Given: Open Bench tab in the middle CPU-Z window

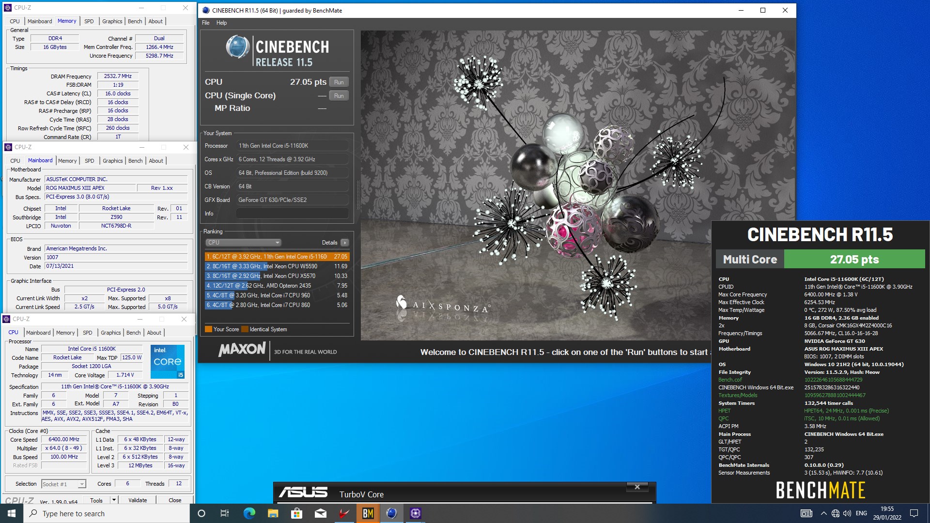Looking at the screenshot, I should click(x=136, y=161).
